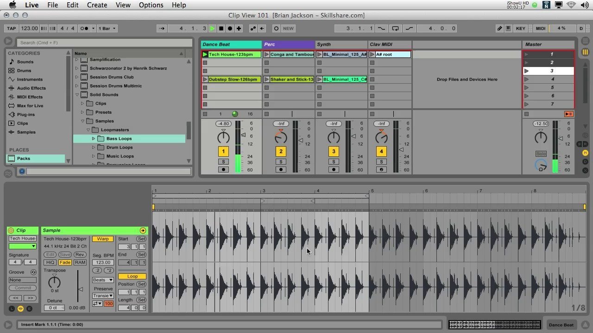The image size is (593, 333).
Task: Toggle the Fade button
Action: [x=65, y=263]
